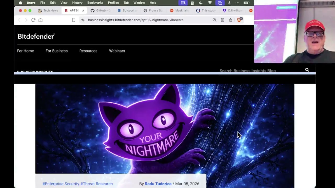Open the Webinars navigation link
Screen dimensions: 335x188
pyautogui.click(x=117, y=51)
